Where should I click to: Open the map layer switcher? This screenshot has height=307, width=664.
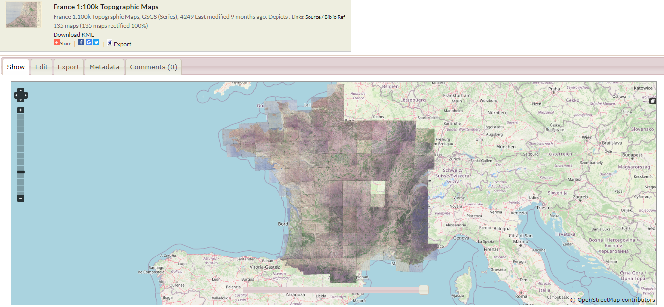[x=653, y=101]
